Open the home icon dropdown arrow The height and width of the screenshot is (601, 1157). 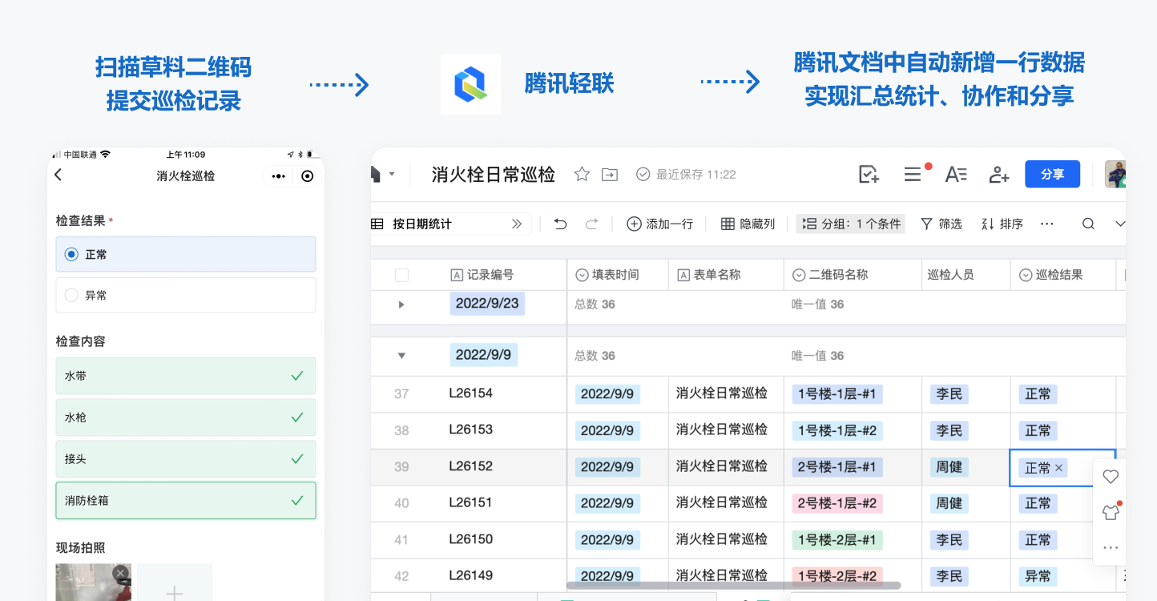tap(392, 174)
